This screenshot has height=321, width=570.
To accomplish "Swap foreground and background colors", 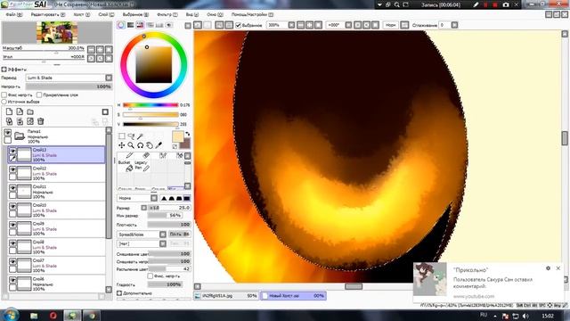I will 188,134.
